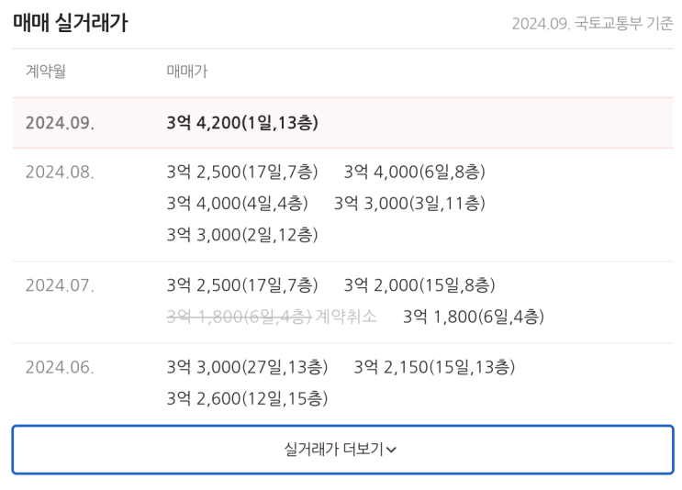This screenshot has width=682, height=490.
Task: Click the 3억 4,000(4일,4층) price entry
Action: pos(237,203)
